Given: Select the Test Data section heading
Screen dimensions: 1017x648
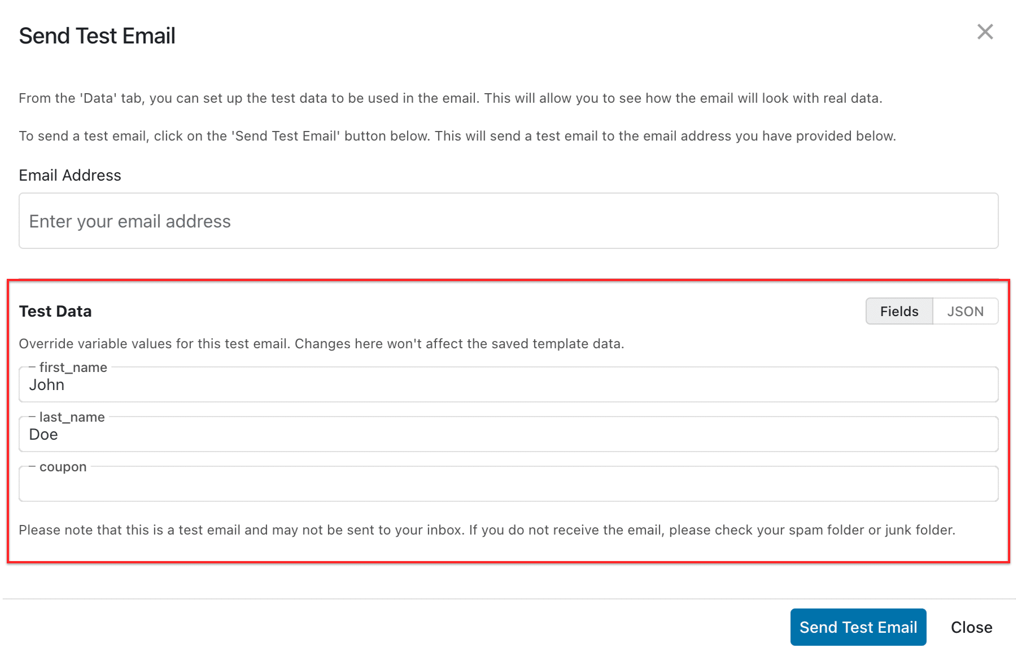Looking at the screenshot, I should click(x=55, y=311).
